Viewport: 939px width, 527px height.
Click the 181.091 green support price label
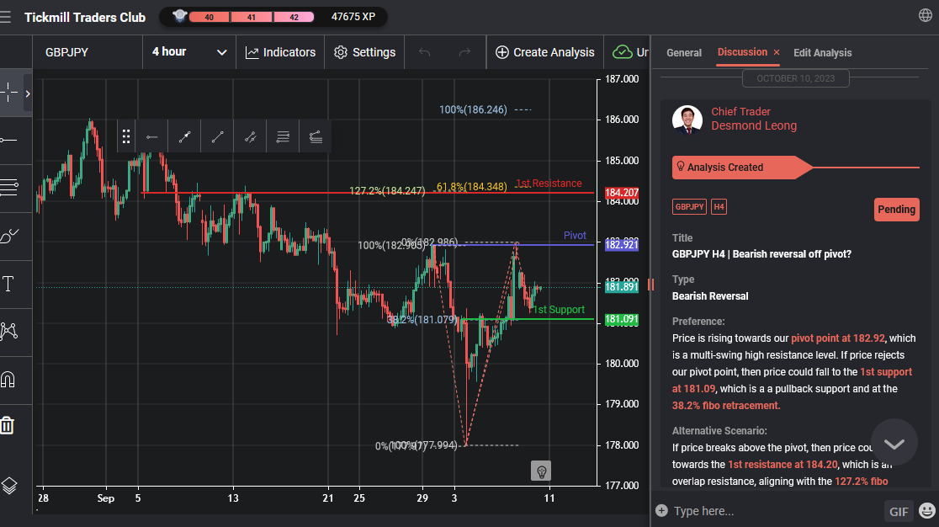point(622,319)
